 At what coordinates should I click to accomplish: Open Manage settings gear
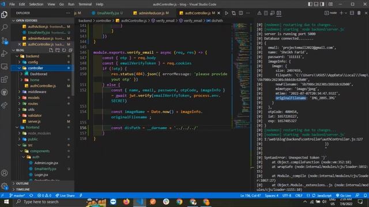[4, 186]
